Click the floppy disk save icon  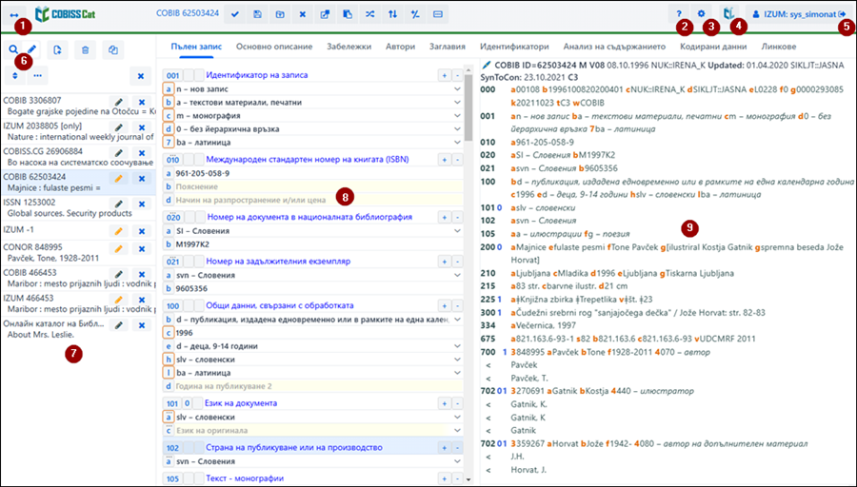[x=257, y=14]
